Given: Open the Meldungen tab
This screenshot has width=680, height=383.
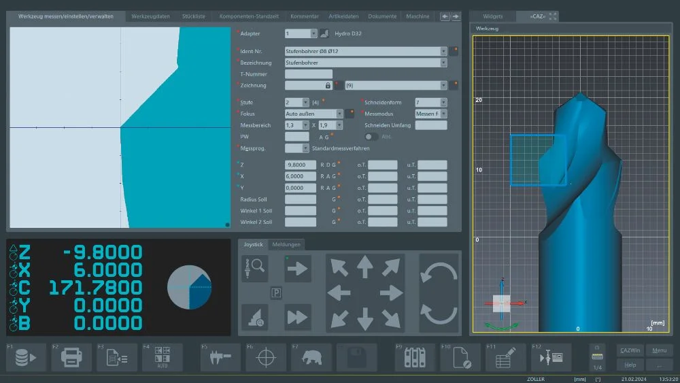Looking at the screenshot, I should point(286,244).
